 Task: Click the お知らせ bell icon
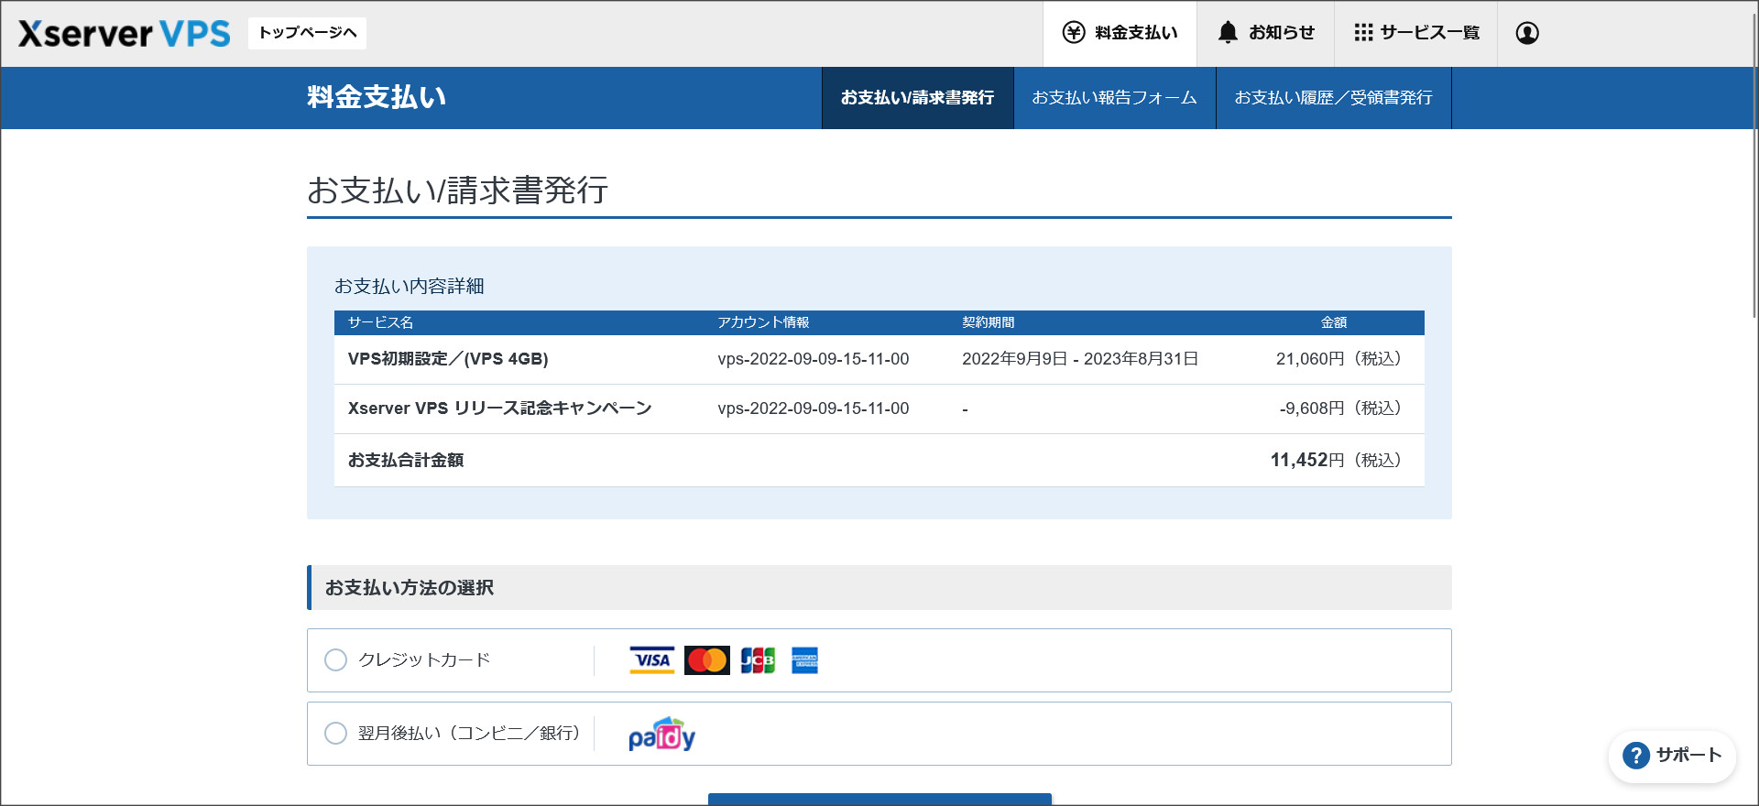click(1228, 33)
